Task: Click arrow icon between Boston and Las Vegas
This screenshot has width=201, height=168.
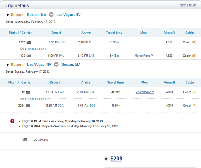Action: point(51,15)
